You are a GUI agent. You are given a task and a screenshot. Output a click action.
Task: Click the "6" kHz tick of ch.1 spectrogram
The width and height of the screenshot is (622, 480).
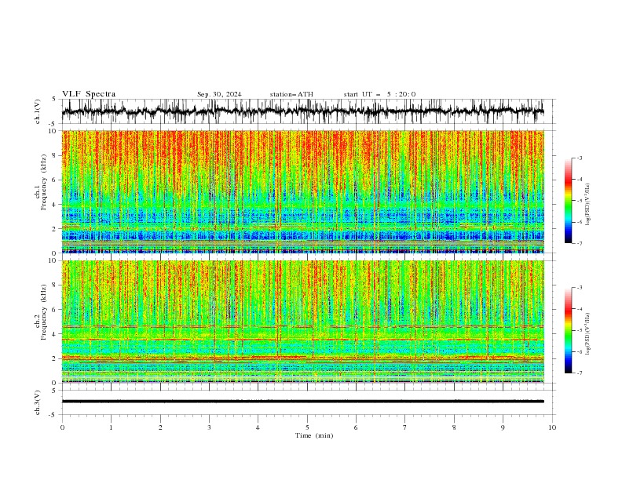point(55,180)
